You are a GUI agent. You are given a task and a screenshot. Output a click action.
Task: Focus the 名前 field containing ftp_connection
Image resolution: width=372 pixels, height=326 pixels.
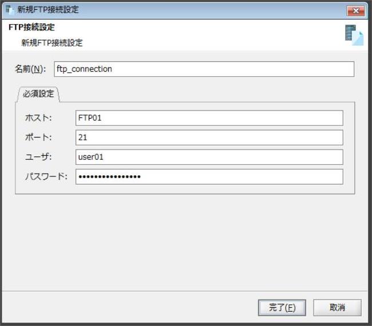coord(203,69)
